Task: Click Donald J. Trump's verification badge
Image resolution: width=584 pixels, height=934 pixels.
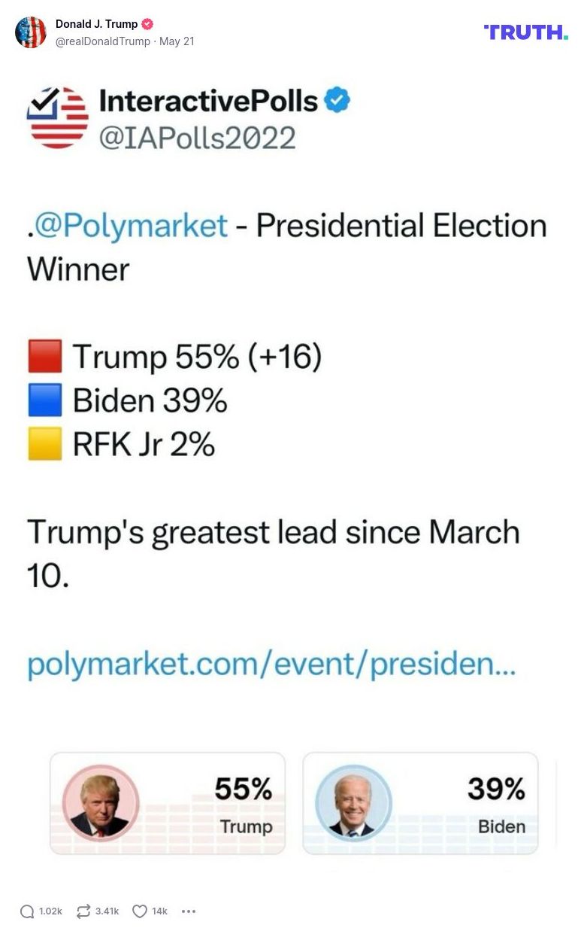Action: pyautogui.click(x=147, y=23)
